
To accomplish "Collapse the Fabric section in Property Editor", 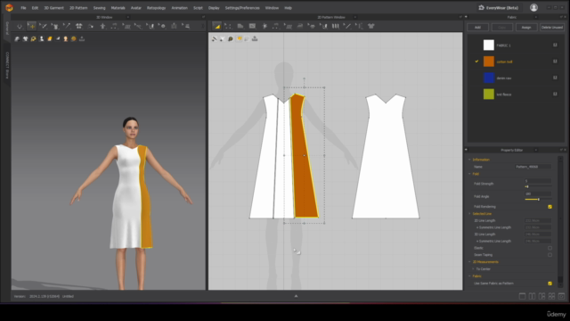I will [469, 276].
